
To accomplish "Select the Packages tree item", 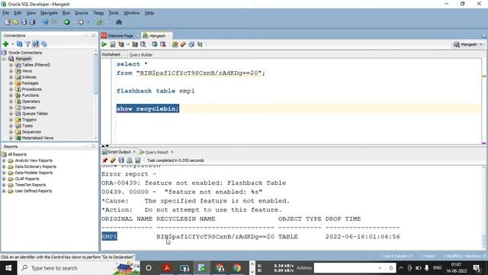I will [x=30, y=83].
